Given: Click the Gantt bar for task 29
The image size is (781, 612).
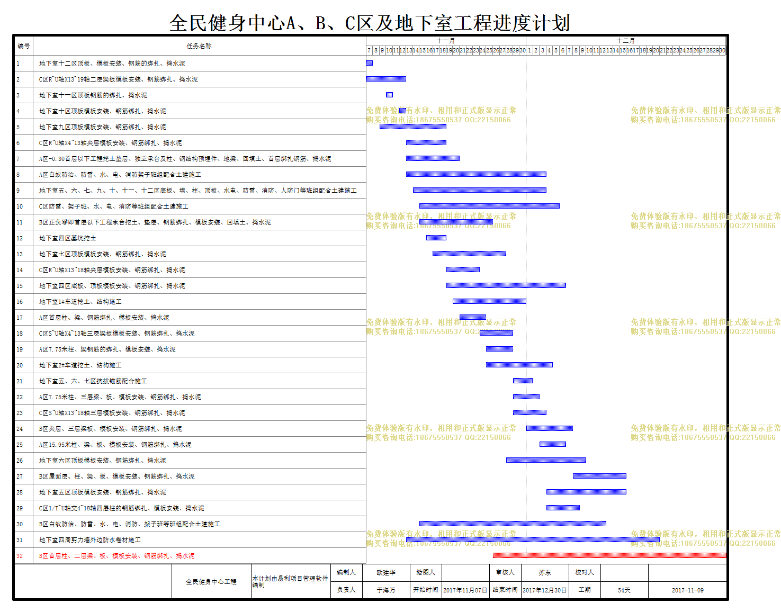Looking at the screenshot, I should tap(563, 508).
